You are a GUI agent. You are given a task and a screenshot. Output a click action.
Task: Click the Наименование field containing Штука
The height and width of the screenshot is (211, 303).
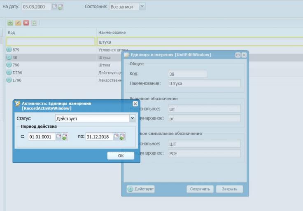coord(205,83)
